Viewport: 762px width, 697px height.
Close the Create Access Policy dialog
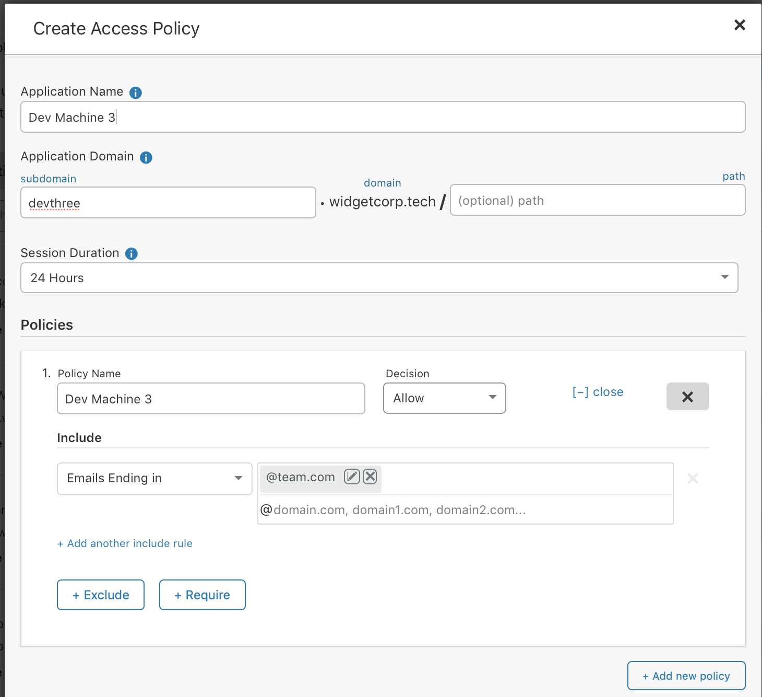pyautogui.click(x=740, y=25)
